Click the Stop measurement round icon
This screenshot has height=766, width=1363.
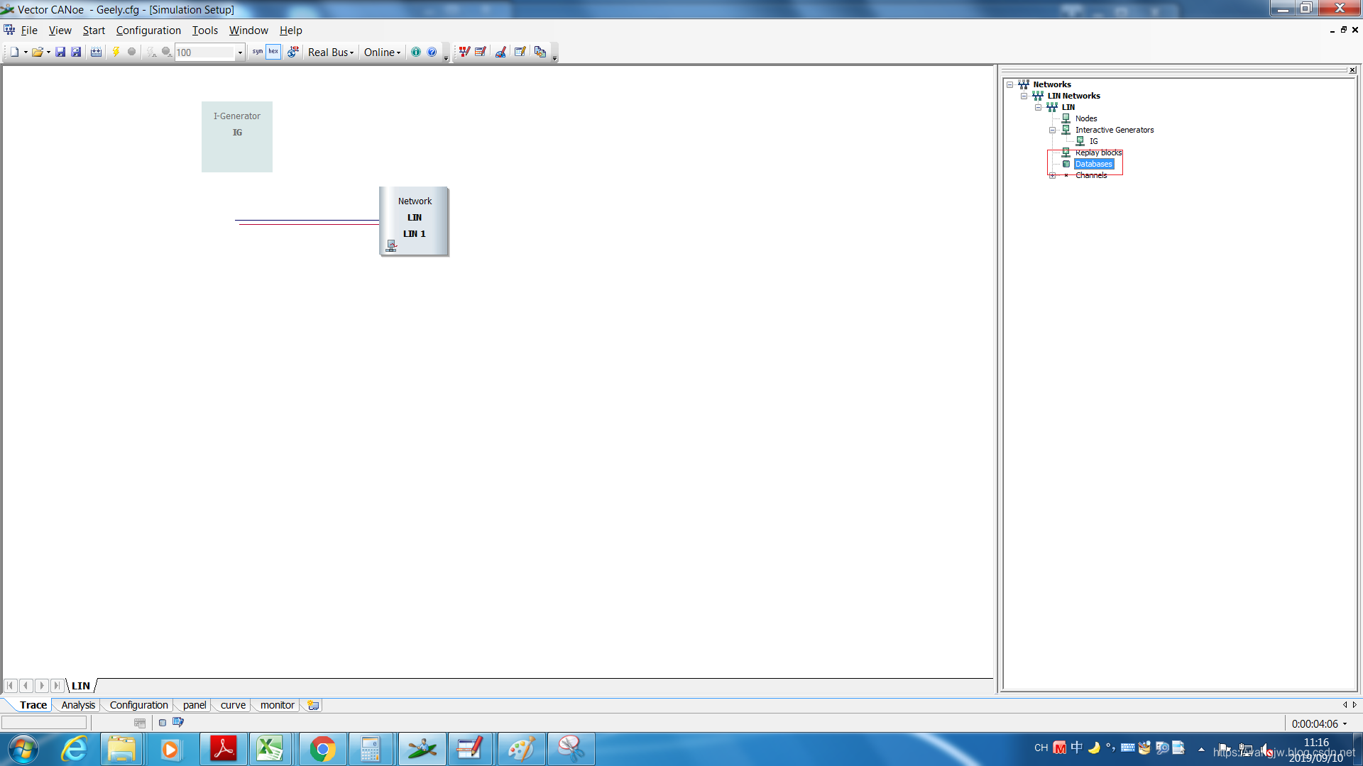point(131,52)
